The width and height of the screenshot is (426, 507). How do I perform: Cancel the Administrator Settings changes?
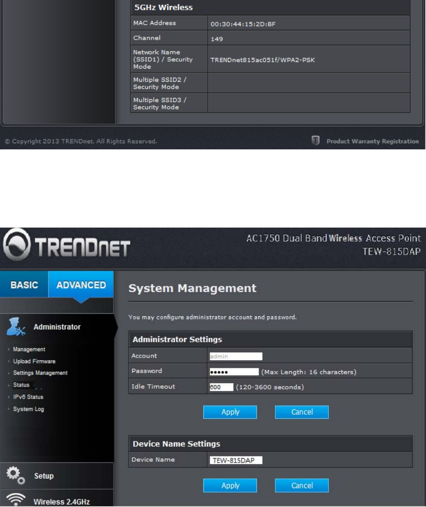click(302, 412)
